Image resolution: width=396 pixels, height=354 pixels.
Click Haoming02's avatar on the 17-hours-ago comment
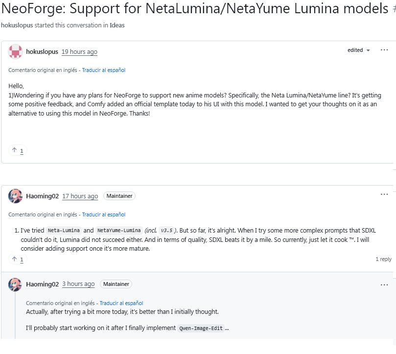[15, 196]
